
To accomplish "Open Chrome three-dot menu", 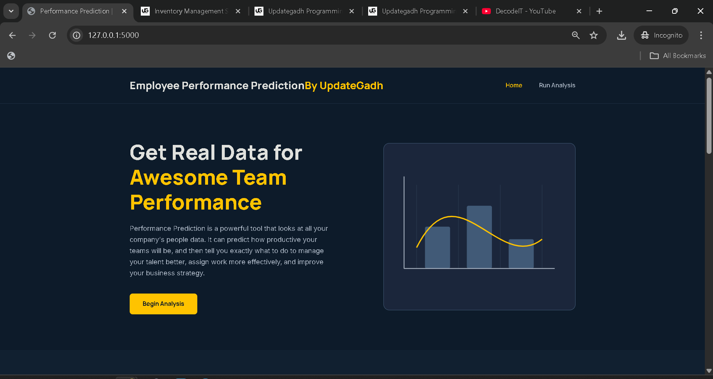I will pos(701,35).
